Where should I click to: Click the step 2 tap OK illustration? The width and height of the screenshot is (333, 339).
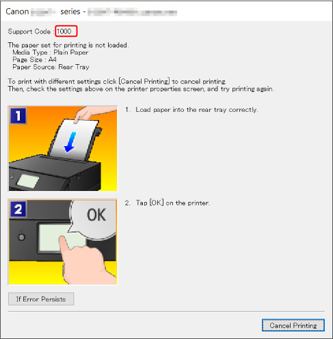[63, 242]
